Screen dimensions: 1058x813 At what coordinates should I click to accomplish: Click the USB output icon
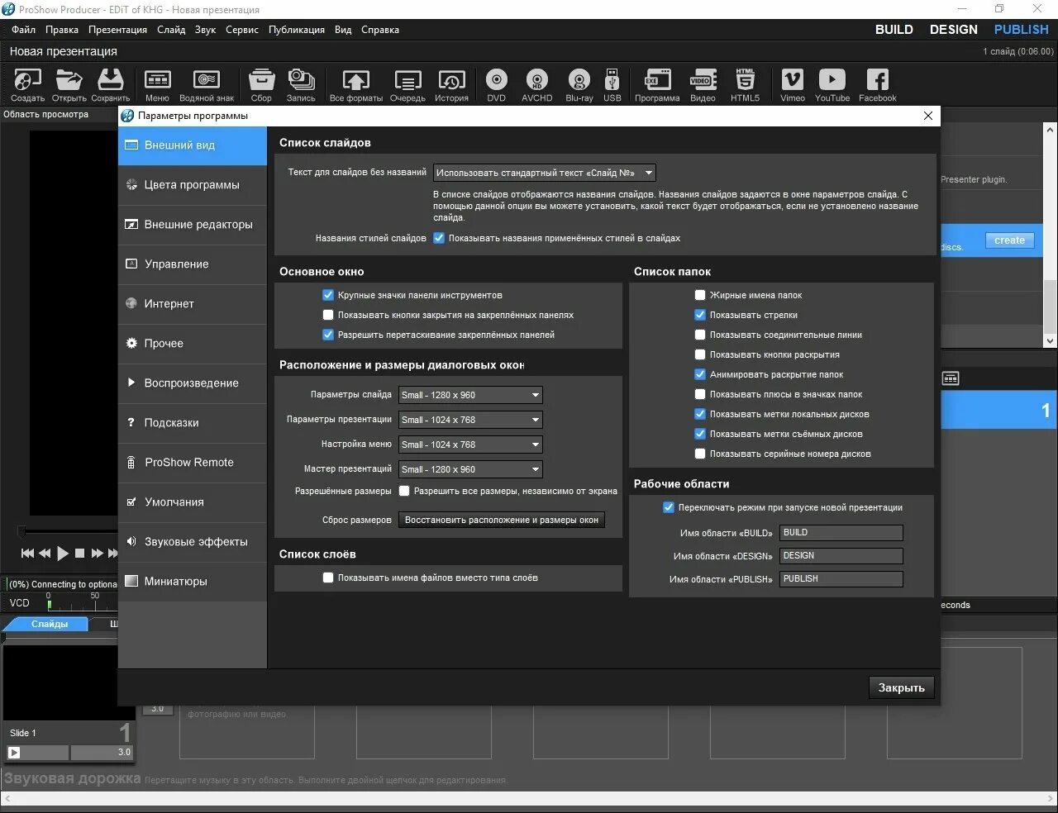(x=612, y=85)
